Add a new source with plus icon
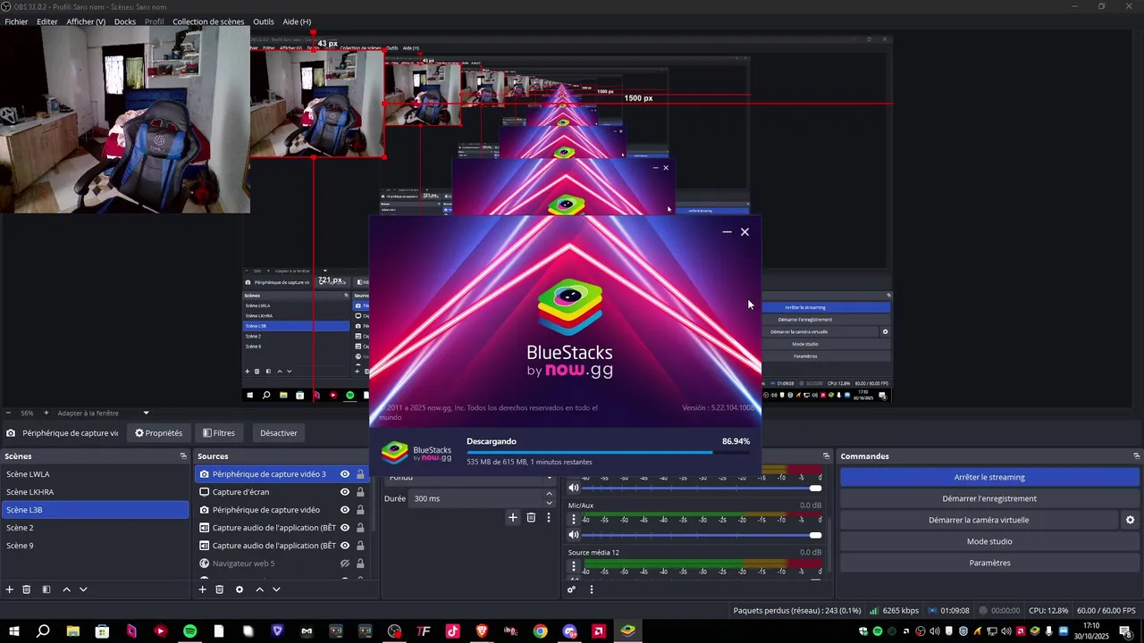 coord(202,589)
